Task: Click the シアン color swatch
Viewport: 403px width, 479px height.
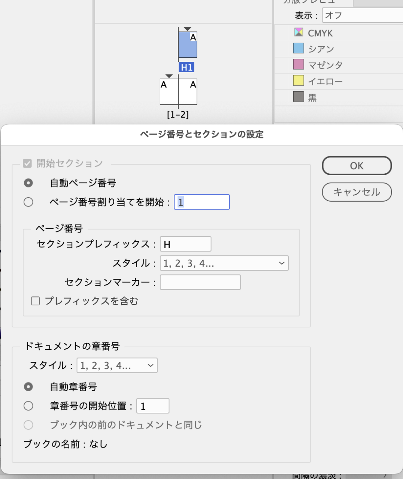Action: point(299,48)
